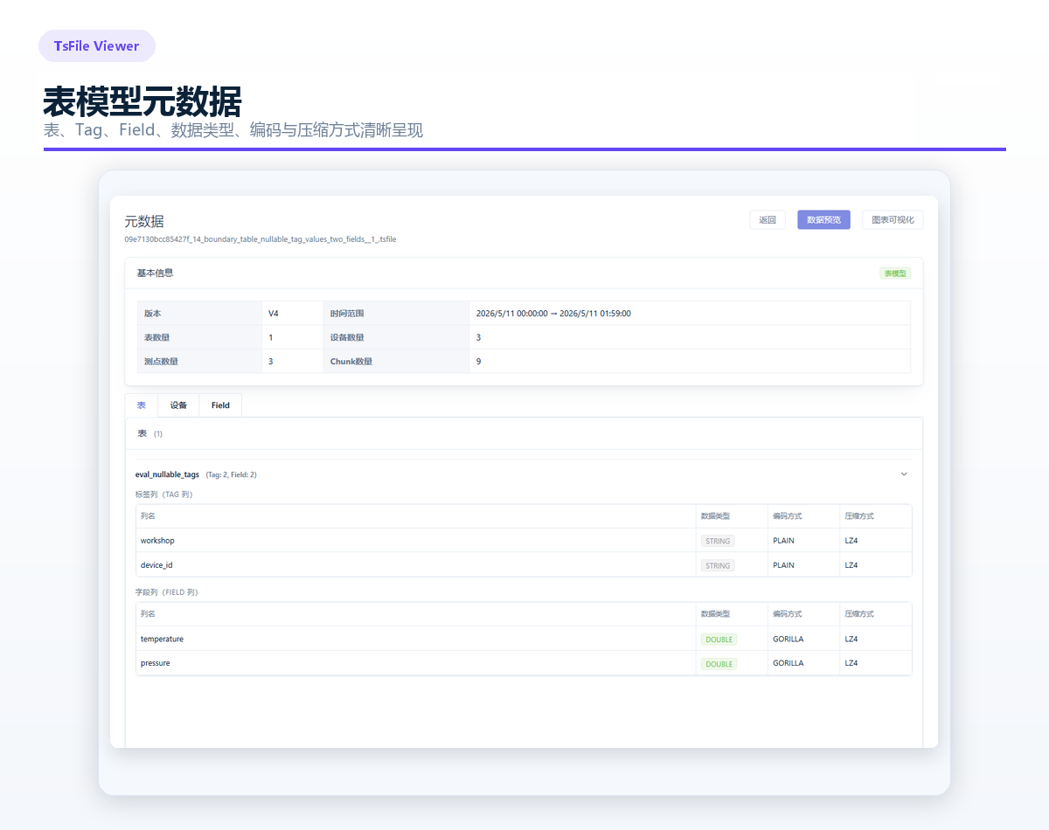Click the TsFile Viewer badge
The image size is (1049, 830).
pyautogui.click(x=97, y=46)
